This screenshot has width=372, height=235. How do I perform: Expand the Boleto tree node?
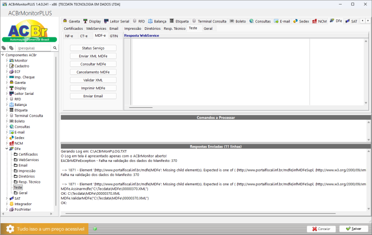click(x=6, y=121)
